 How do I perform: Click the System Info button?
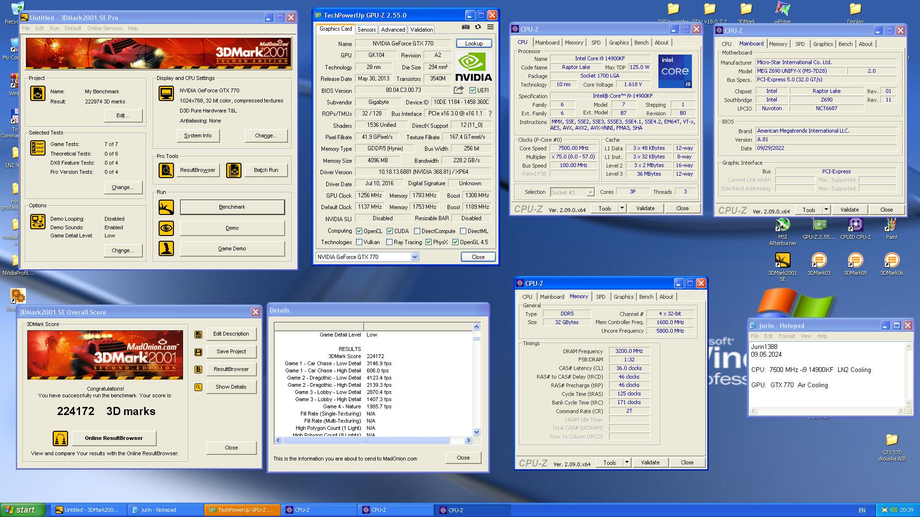tap(198, 135)
